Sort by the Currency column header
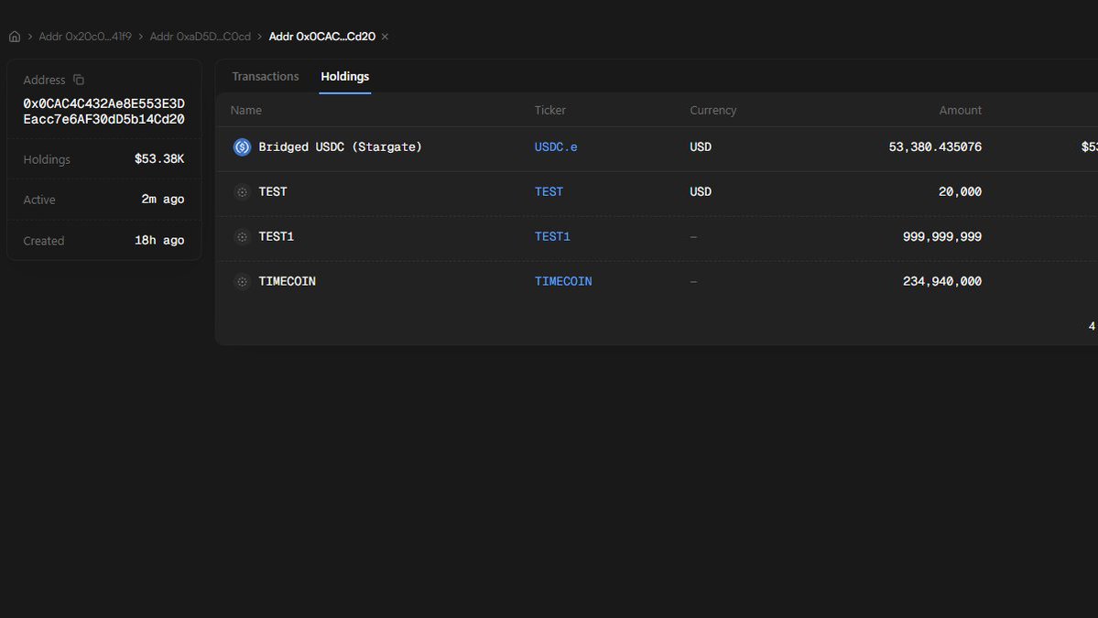Image resolution: width=1098 pixels, height=618 pixels. point(712,110)
